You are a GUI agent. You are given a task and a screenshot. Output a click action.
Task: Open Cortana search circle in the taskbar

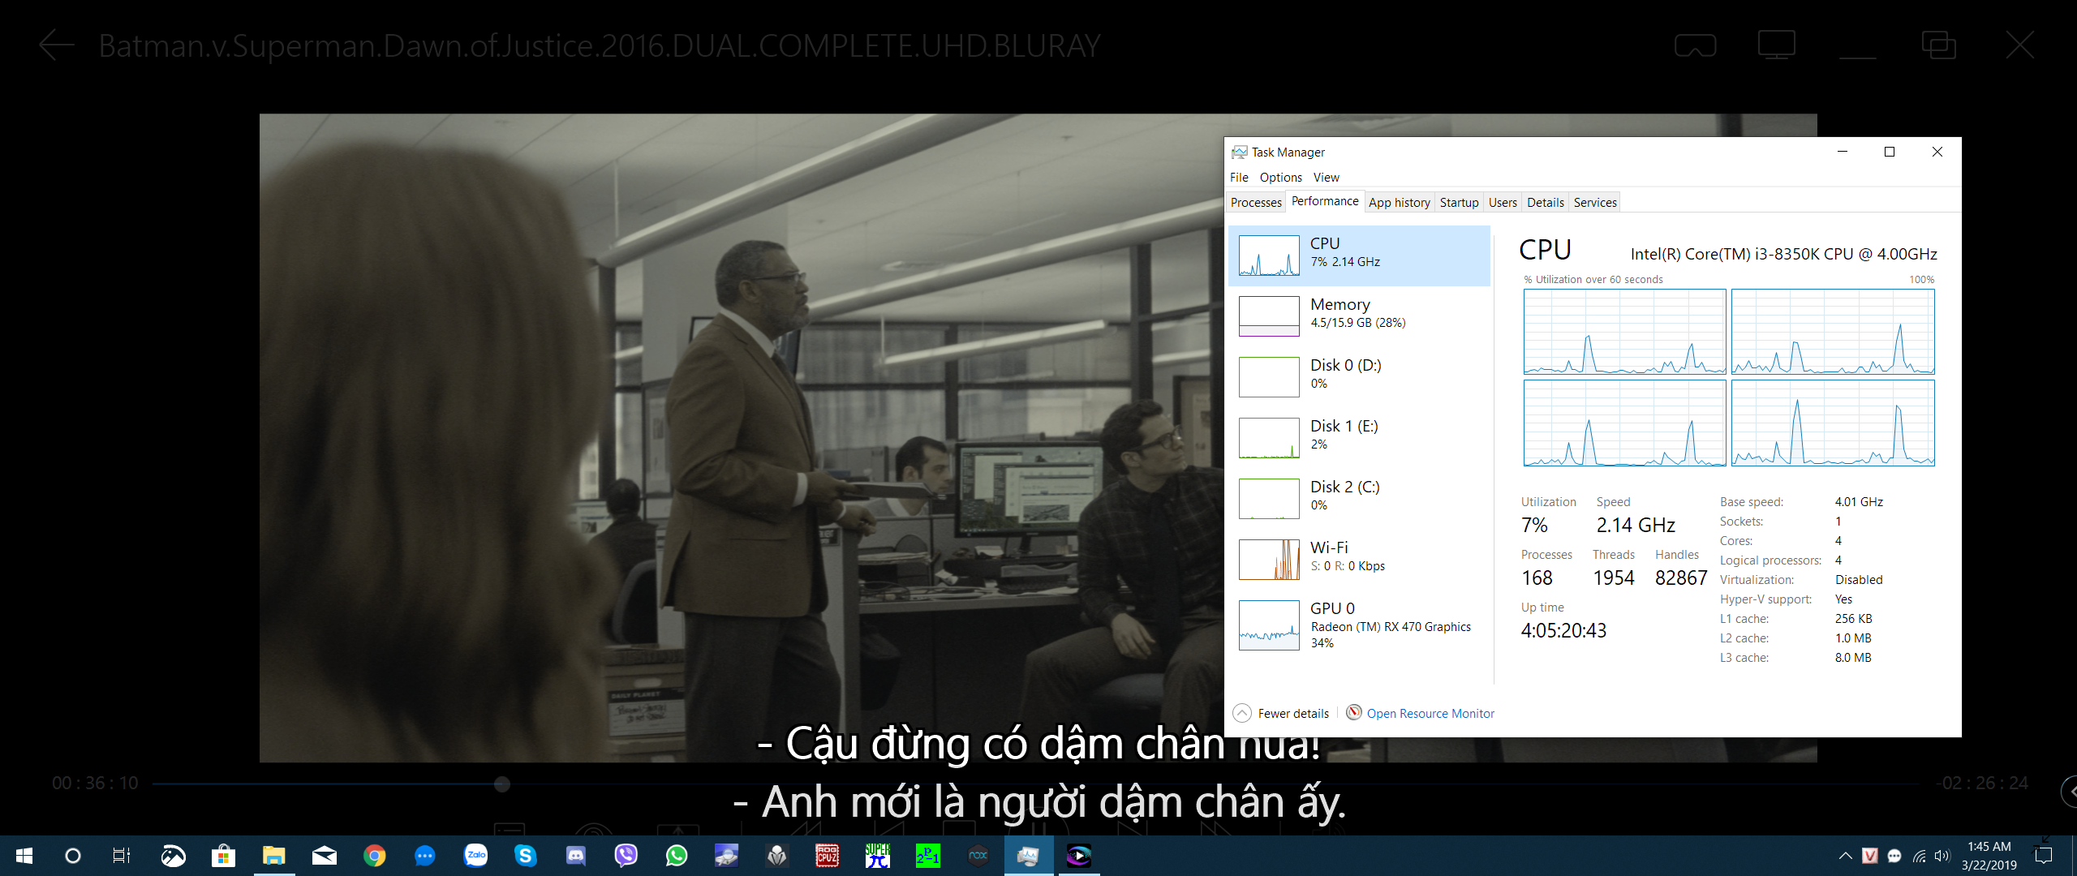tap(73, 856)
